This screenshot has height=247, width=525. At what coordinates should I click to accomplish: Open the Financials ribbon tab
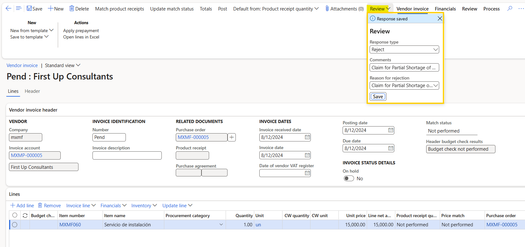pyautogui.click(x=445, y=9)
